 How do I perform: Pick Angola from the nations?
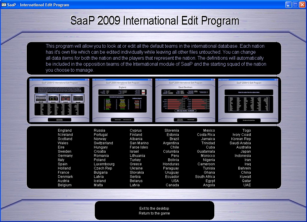coord(209,185)
